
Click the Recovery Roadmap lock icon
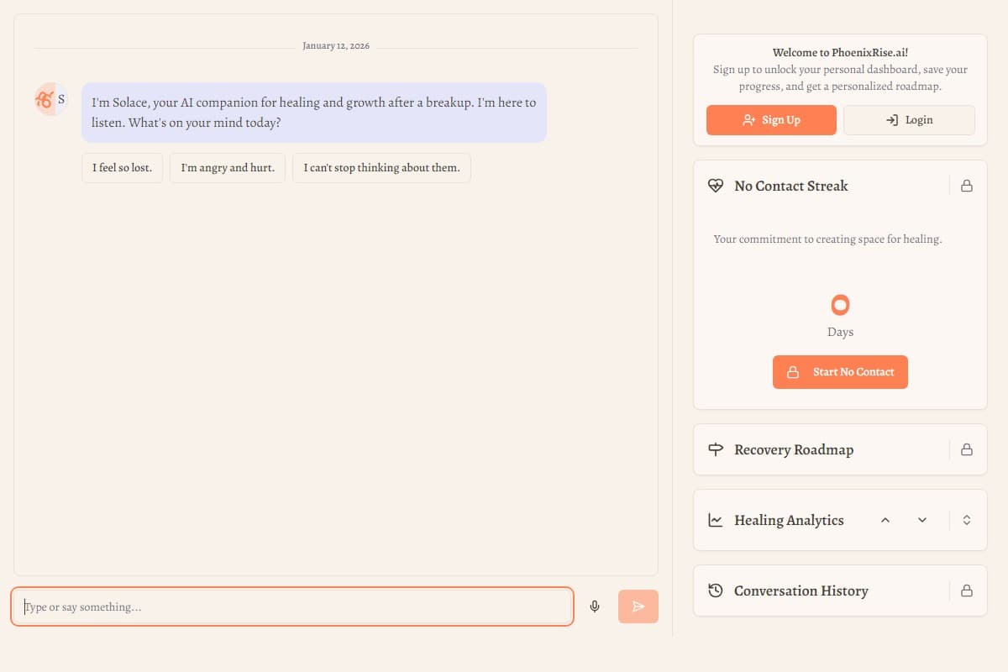(967, 449)
